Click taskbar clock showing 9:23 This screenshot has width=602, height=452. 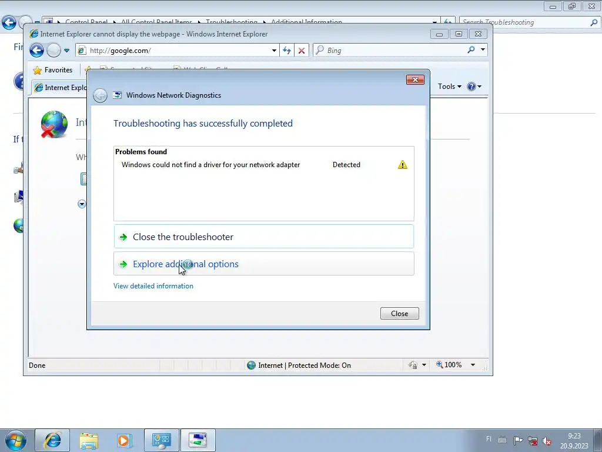(x=574, y=441)
